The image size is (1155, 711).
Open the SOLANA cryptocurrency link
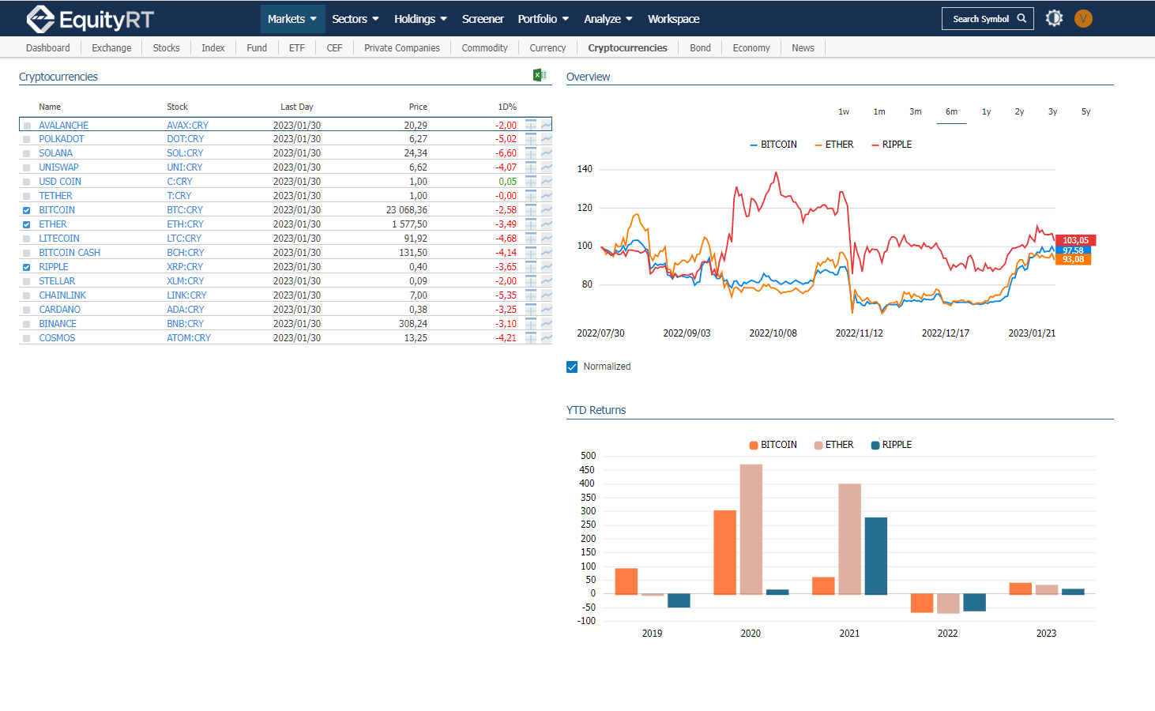(56, 153)
